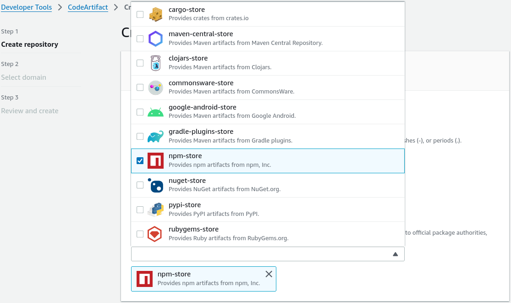
Task: Click the pypi-store Python icon
Action: click(x=155, y=209)
